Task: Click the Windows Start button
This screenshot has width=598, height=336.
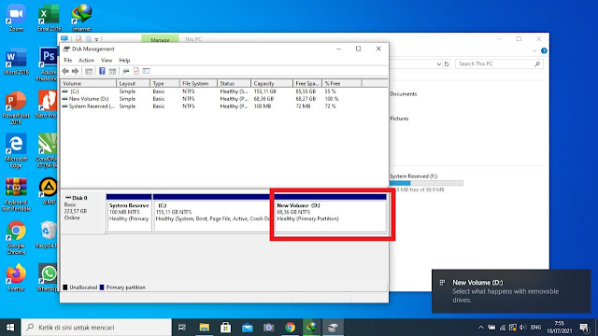Action: [10, 328]
